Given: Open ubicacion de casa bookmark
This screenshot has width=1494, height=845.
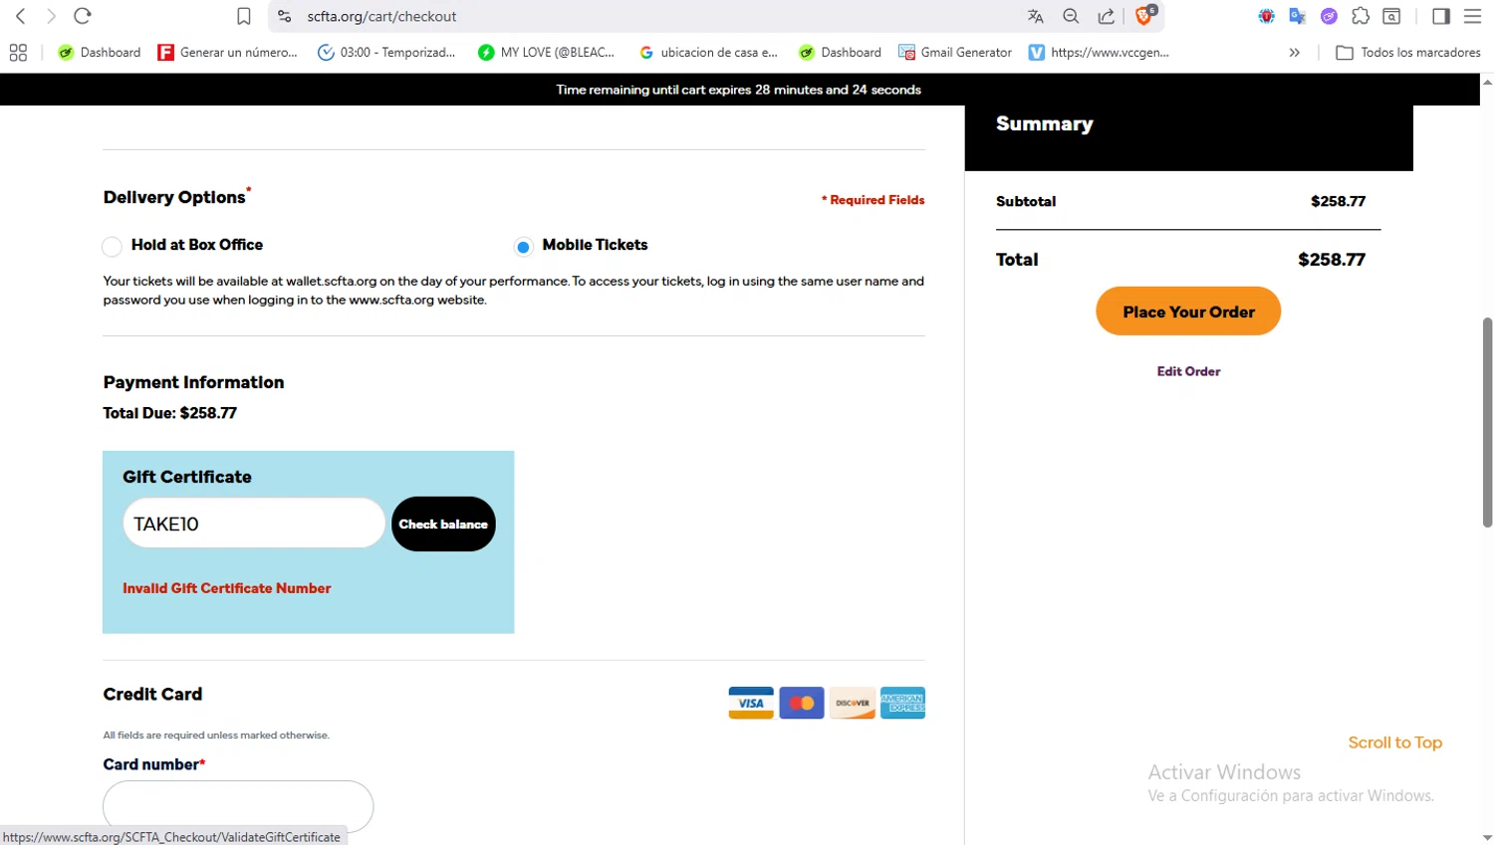Looking at the screenshot, I should tap(708, 53).
